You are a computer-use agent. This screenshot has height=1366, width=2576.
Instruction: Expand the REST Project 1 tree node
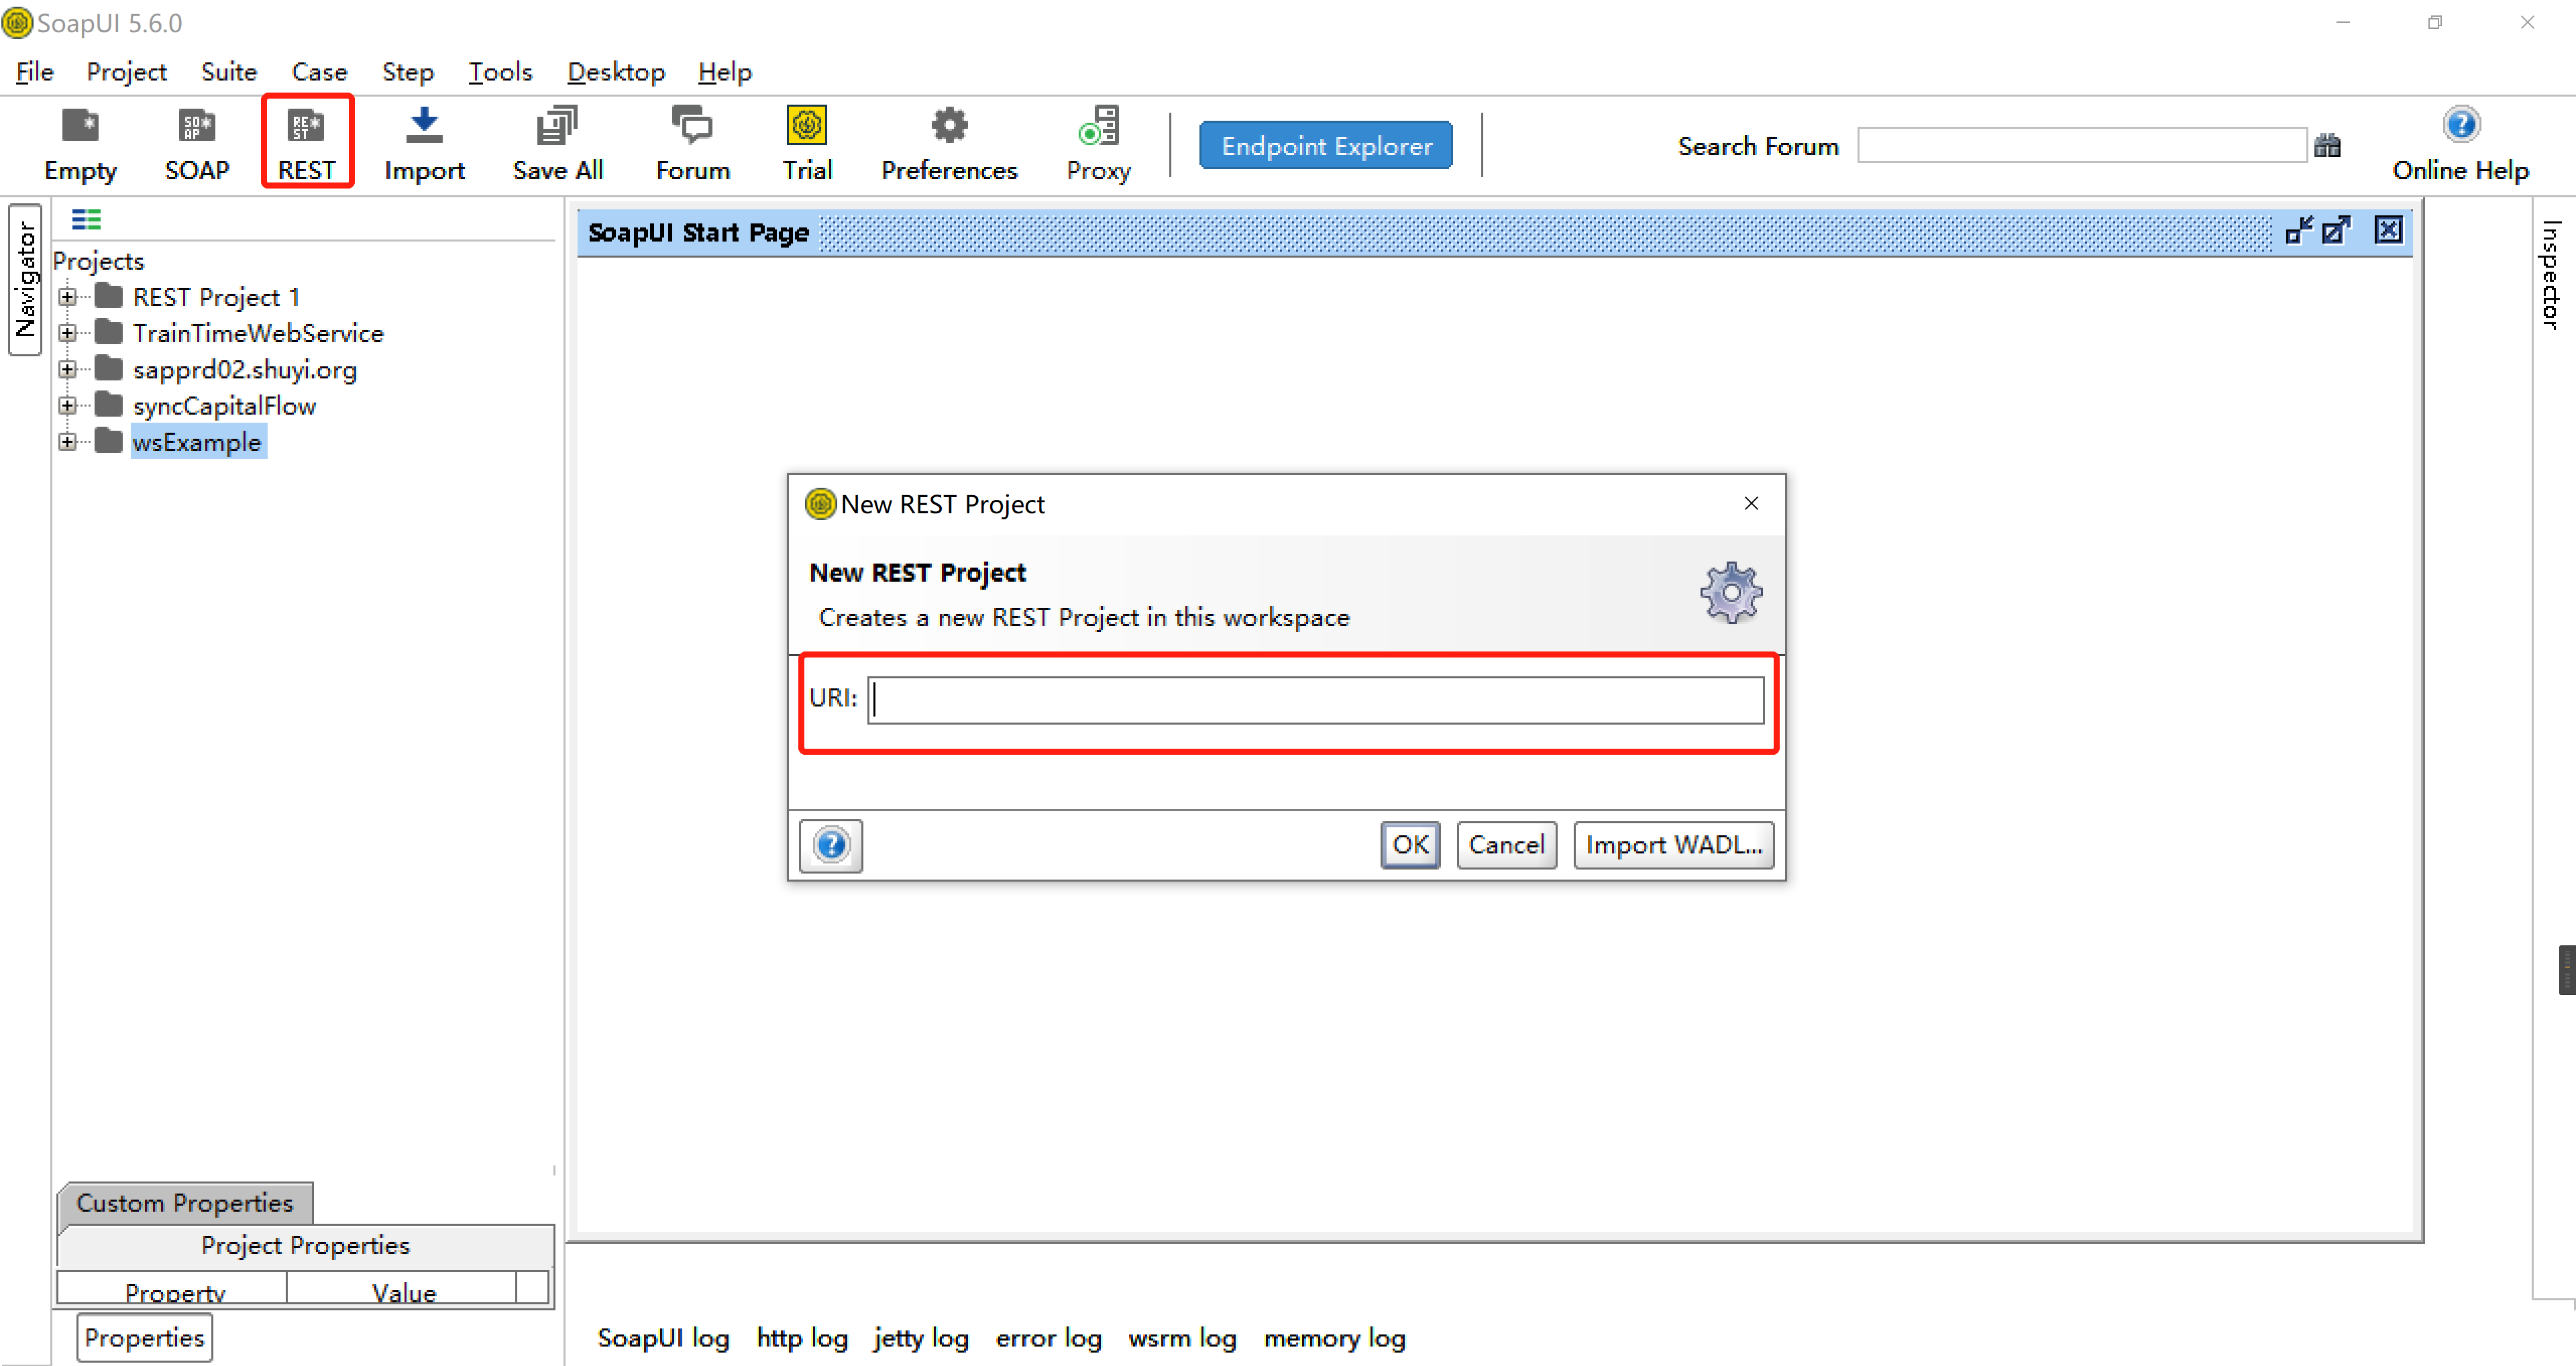point(67,297)
